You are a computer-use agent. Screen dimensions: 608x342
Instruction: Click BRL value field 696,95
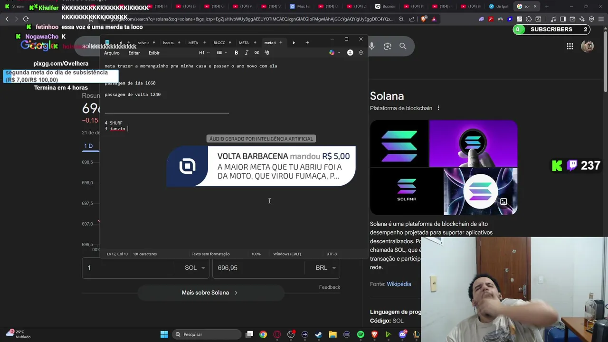tap(258, 268)
